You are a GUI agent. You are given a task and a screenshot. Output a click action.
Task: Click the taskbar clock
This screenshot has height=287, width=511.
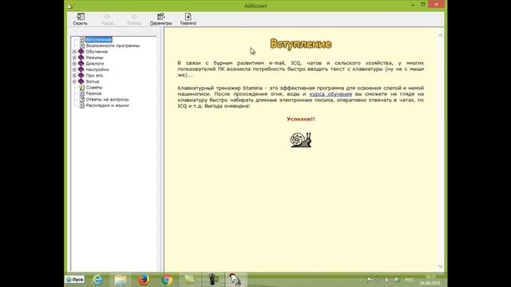tap(430, 280)
